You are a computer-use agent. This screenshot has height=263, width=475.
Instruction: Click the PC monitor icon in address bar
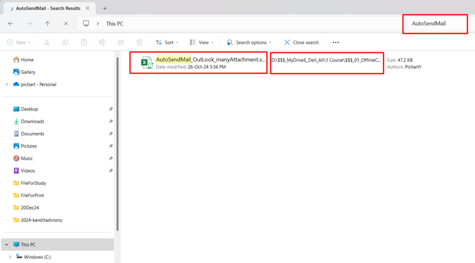(86, 23)
